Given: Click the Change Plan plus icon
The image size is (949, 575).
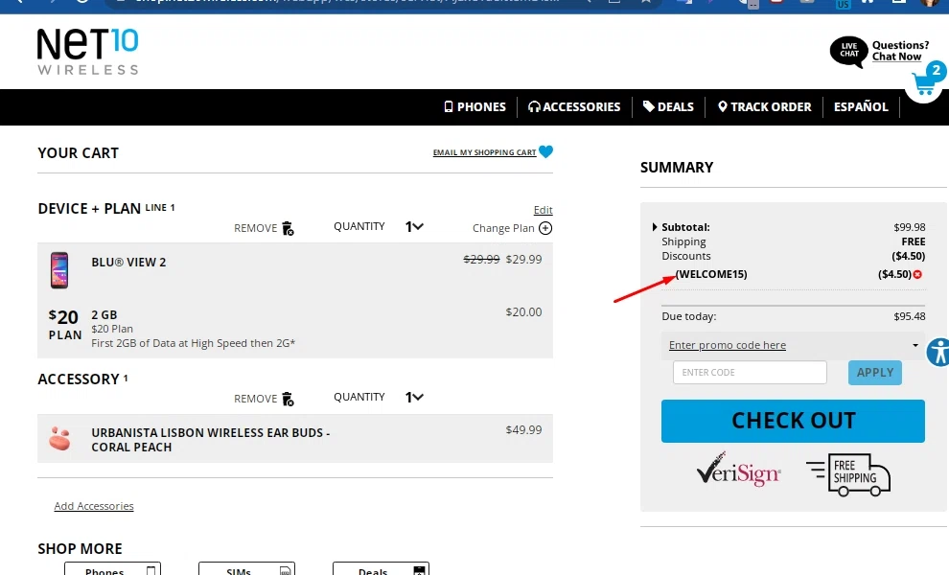Looking at the screenshot, I should coord(545,228).
